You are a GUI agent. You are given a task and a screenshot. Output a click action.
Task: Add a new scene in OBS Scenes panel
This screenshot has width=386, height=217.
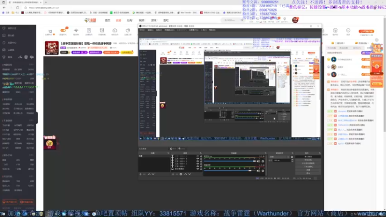pos(140,174)
